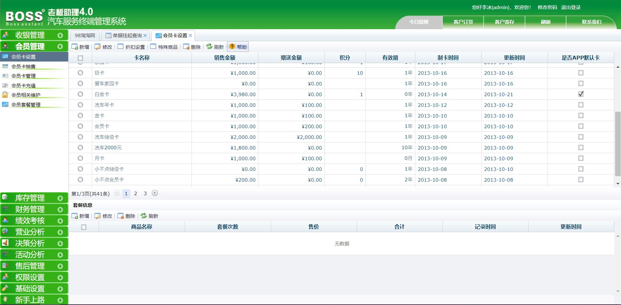
Task: Open 会员相关维护 in the sidebar
Action: [x=34, y=95]
